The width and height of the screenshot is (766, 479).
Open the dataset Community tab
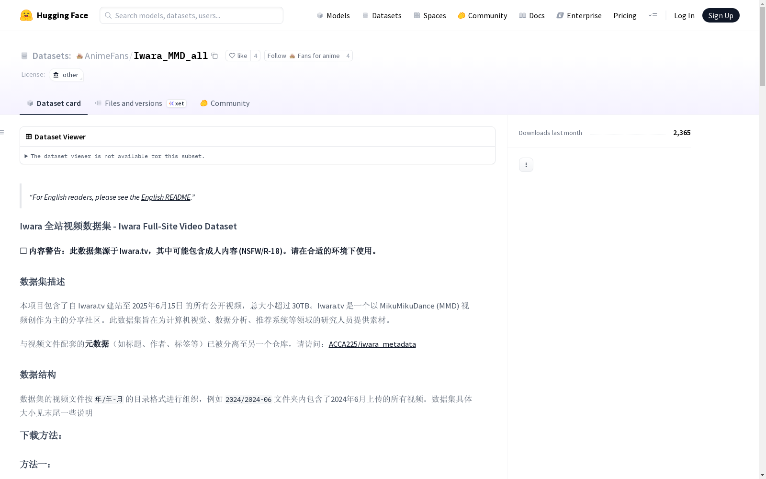pos(225,103)
